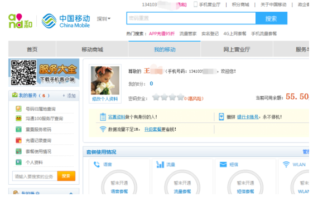This screenshot has height=212, width=318.
Task: Click the bank card binding icon
Action: [x=221, y=117]
